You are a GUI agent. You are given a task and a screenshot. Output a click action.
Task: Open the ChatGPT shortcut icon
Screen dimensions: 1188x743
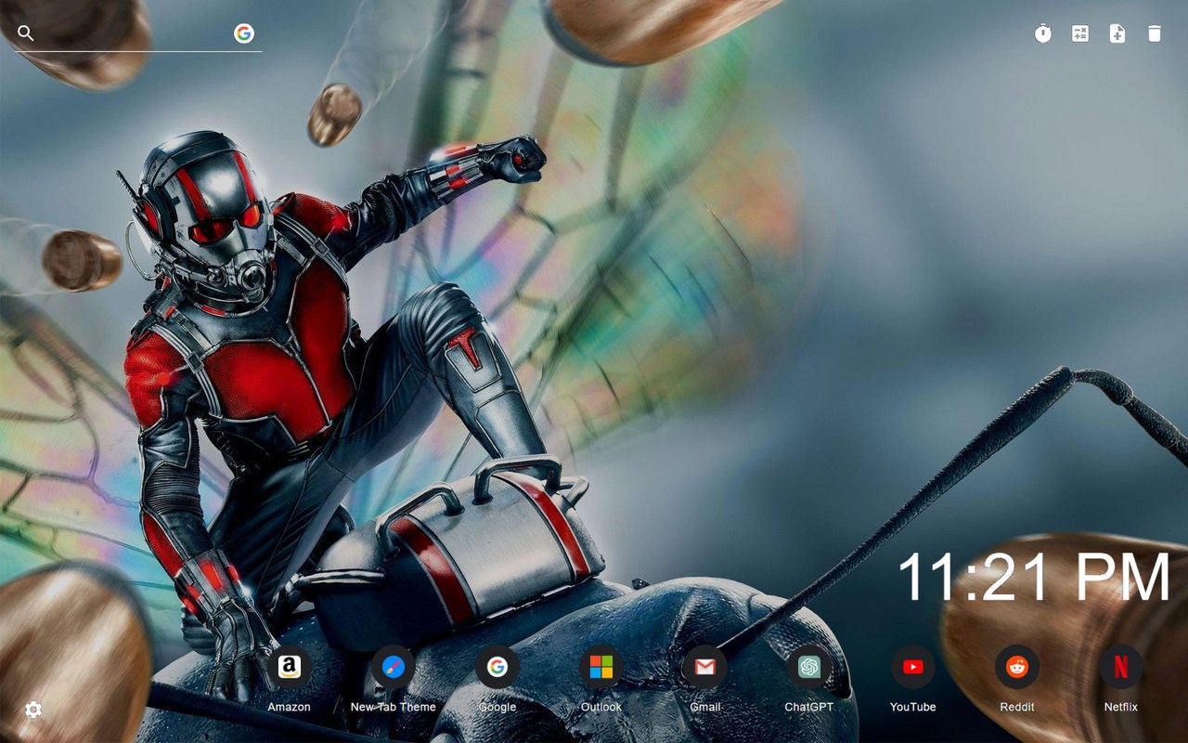809,667
